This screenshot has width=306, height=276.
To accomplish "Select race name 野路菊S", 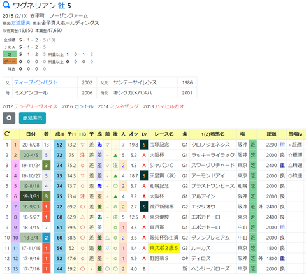I will click(x=159, y=259).
